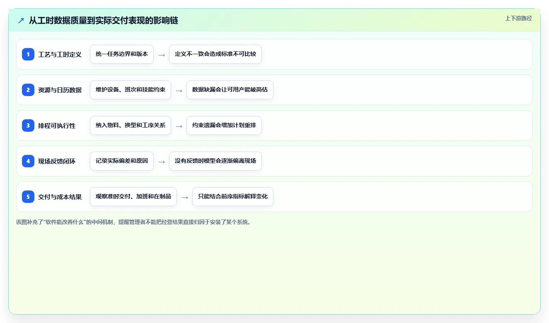Click number badge 1 for 工艺与工时定义
The image size is (549, 323).
[28, 54]
